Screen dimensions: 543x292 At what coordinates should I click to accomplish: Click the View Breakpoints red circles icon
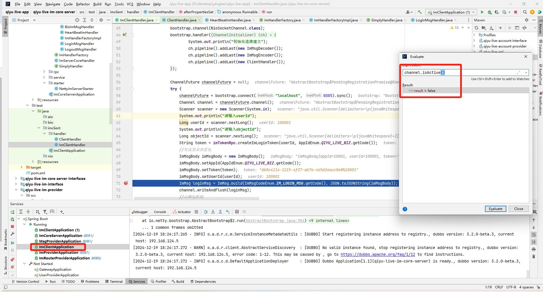pos(12,259)
